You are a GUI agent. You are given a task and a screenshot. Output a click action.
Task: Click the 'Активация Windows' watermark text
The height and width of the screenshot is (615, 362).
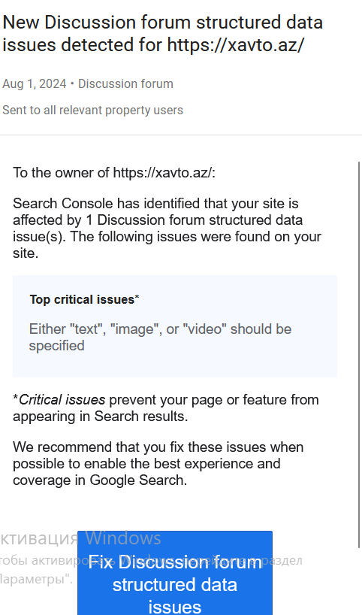tap(80, 538)
